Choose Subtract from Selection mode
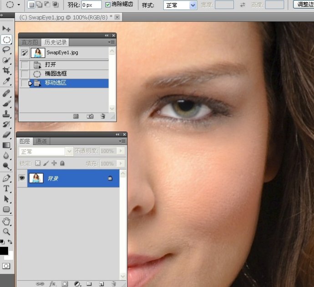Image resolution: width=314 pixels, height=287 pixels. click(47, 5)
